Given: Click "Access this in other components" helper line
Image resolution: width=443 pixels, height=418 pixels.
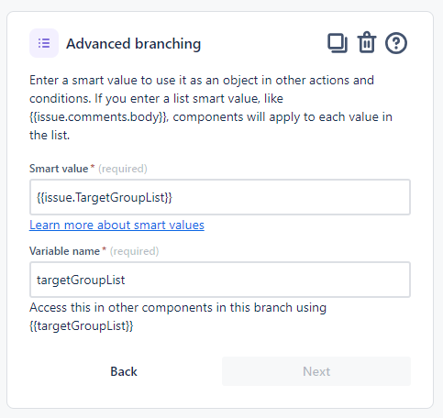Looking at the screenshot, I should (x=178, y=307).
